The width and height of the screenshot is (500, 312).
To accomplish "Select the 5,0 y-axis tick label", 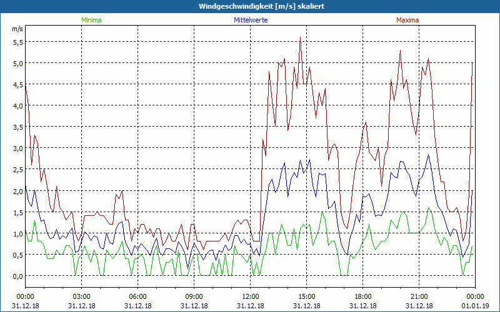I will click(x=17, y=63).
